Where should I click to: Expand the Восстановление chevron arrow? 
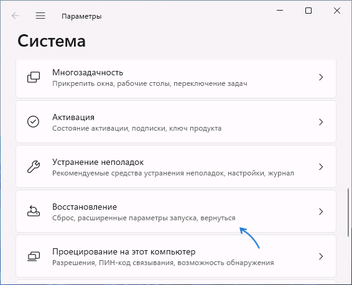pyautogui.click(x=321, y=212)
